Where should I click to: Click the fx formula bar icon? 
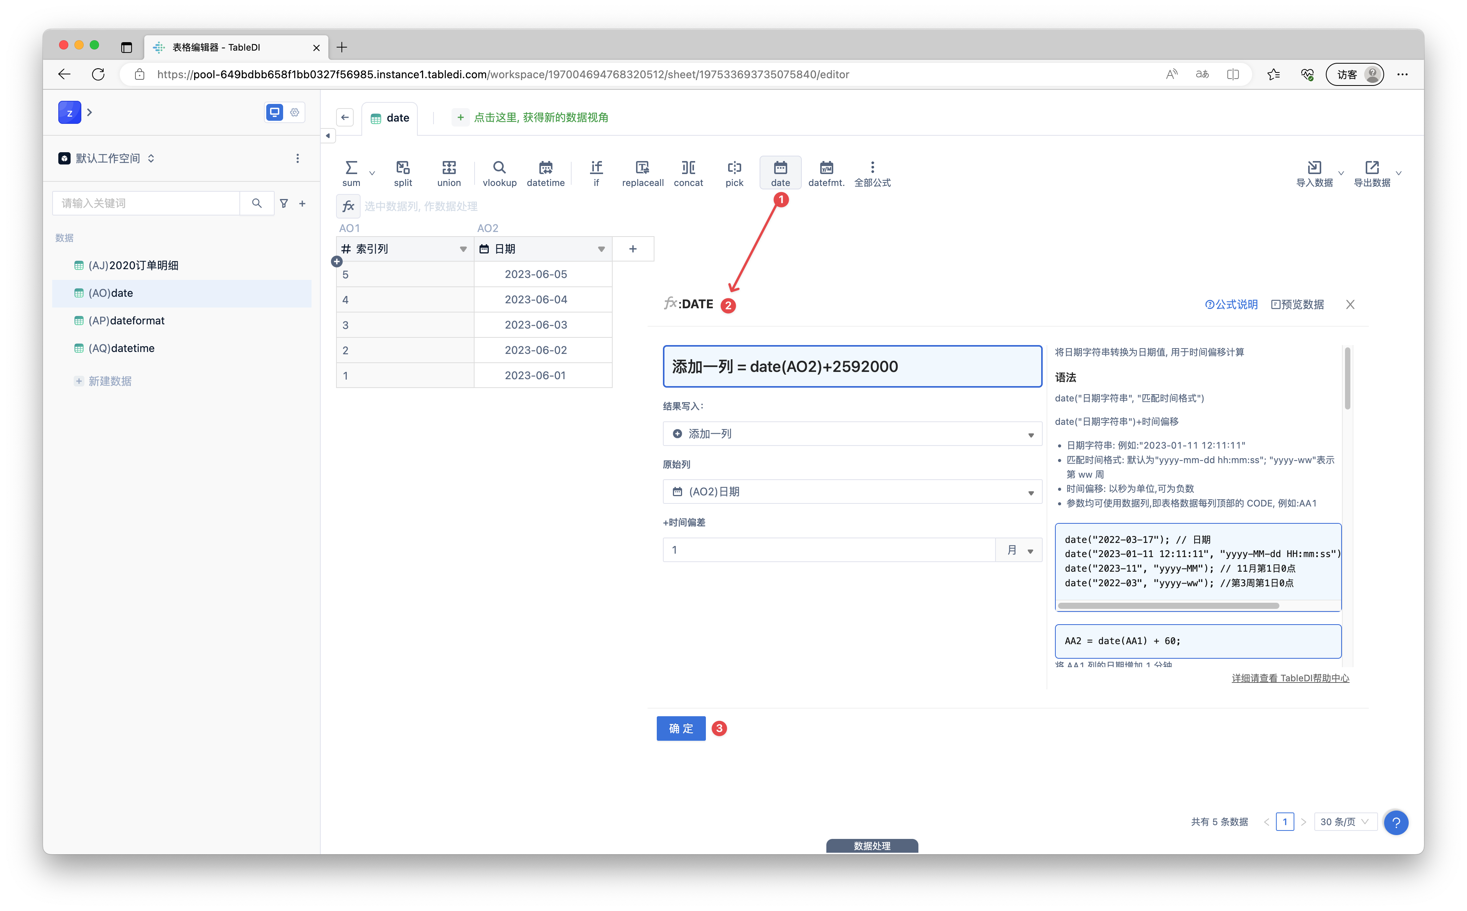click(x=348, y=206)
